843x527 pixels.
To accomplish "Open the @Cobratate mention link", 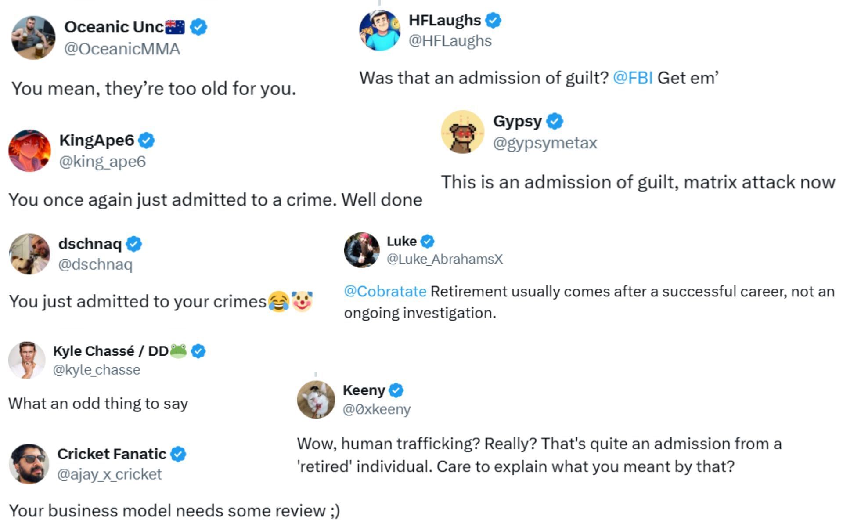I will point(385,291).
